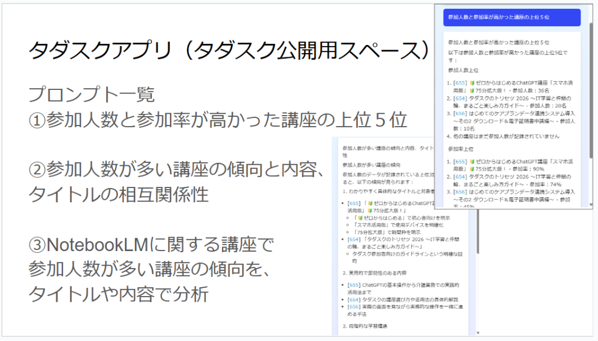The height and width of the screenshot is (341, 598).
Task: Open link [655] under 参加人数上位 list
Action: [460, 83]
